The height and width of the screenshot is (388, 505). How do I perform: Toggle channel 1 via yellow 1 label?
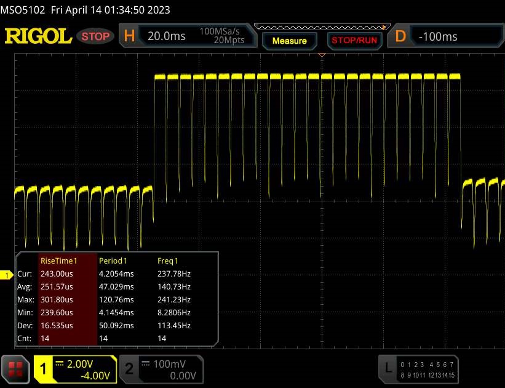[x=43, y=369]
